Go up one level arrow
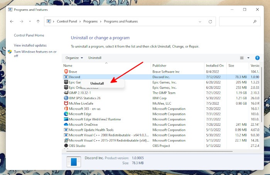 38,22
